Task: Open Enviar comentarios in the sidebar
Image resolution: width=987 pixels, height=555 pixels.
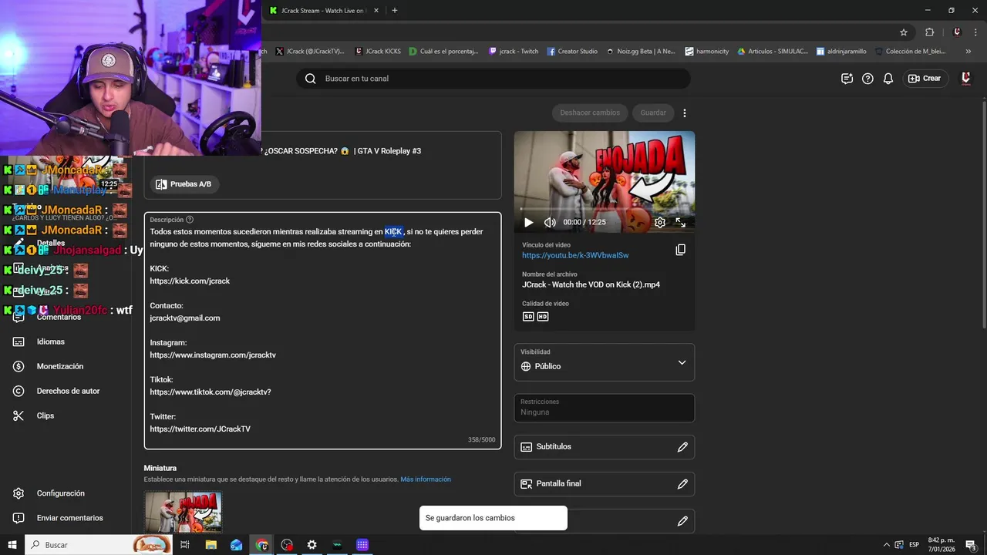Action: [69, 518]
